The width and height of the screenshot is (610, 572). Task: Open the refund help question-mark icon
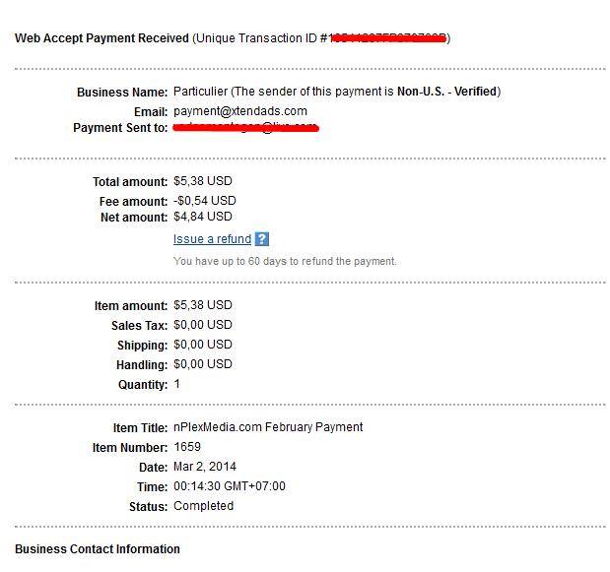pos(262,239)
